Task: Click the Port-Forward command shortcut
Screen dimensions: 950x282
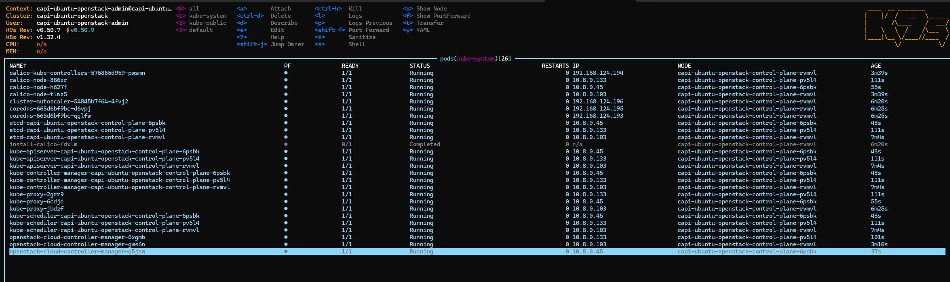Action: click(368, 30)
